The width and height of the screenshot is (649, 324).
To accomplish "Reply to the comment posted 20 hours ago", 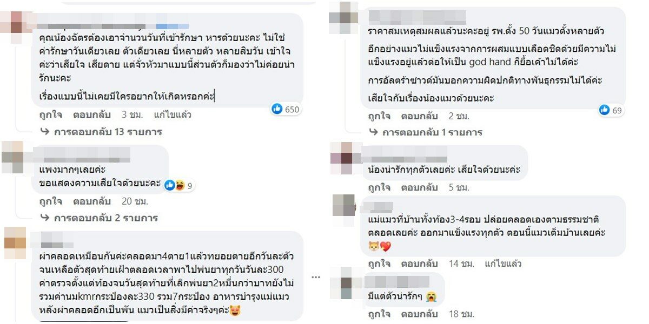I will [x=91, y=201].
